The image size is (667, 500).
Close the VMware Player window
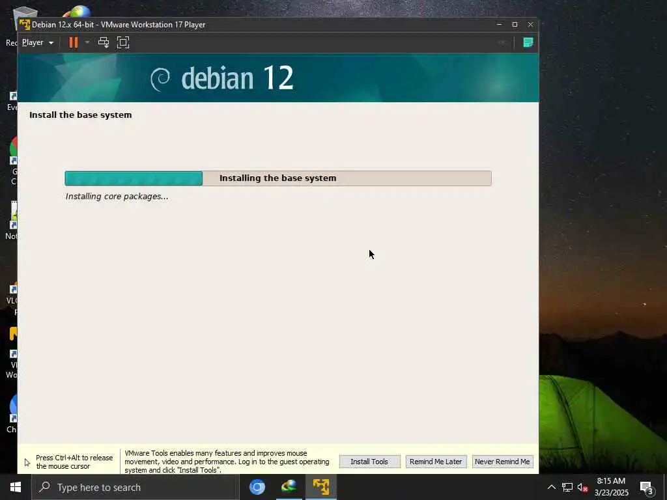530,25
